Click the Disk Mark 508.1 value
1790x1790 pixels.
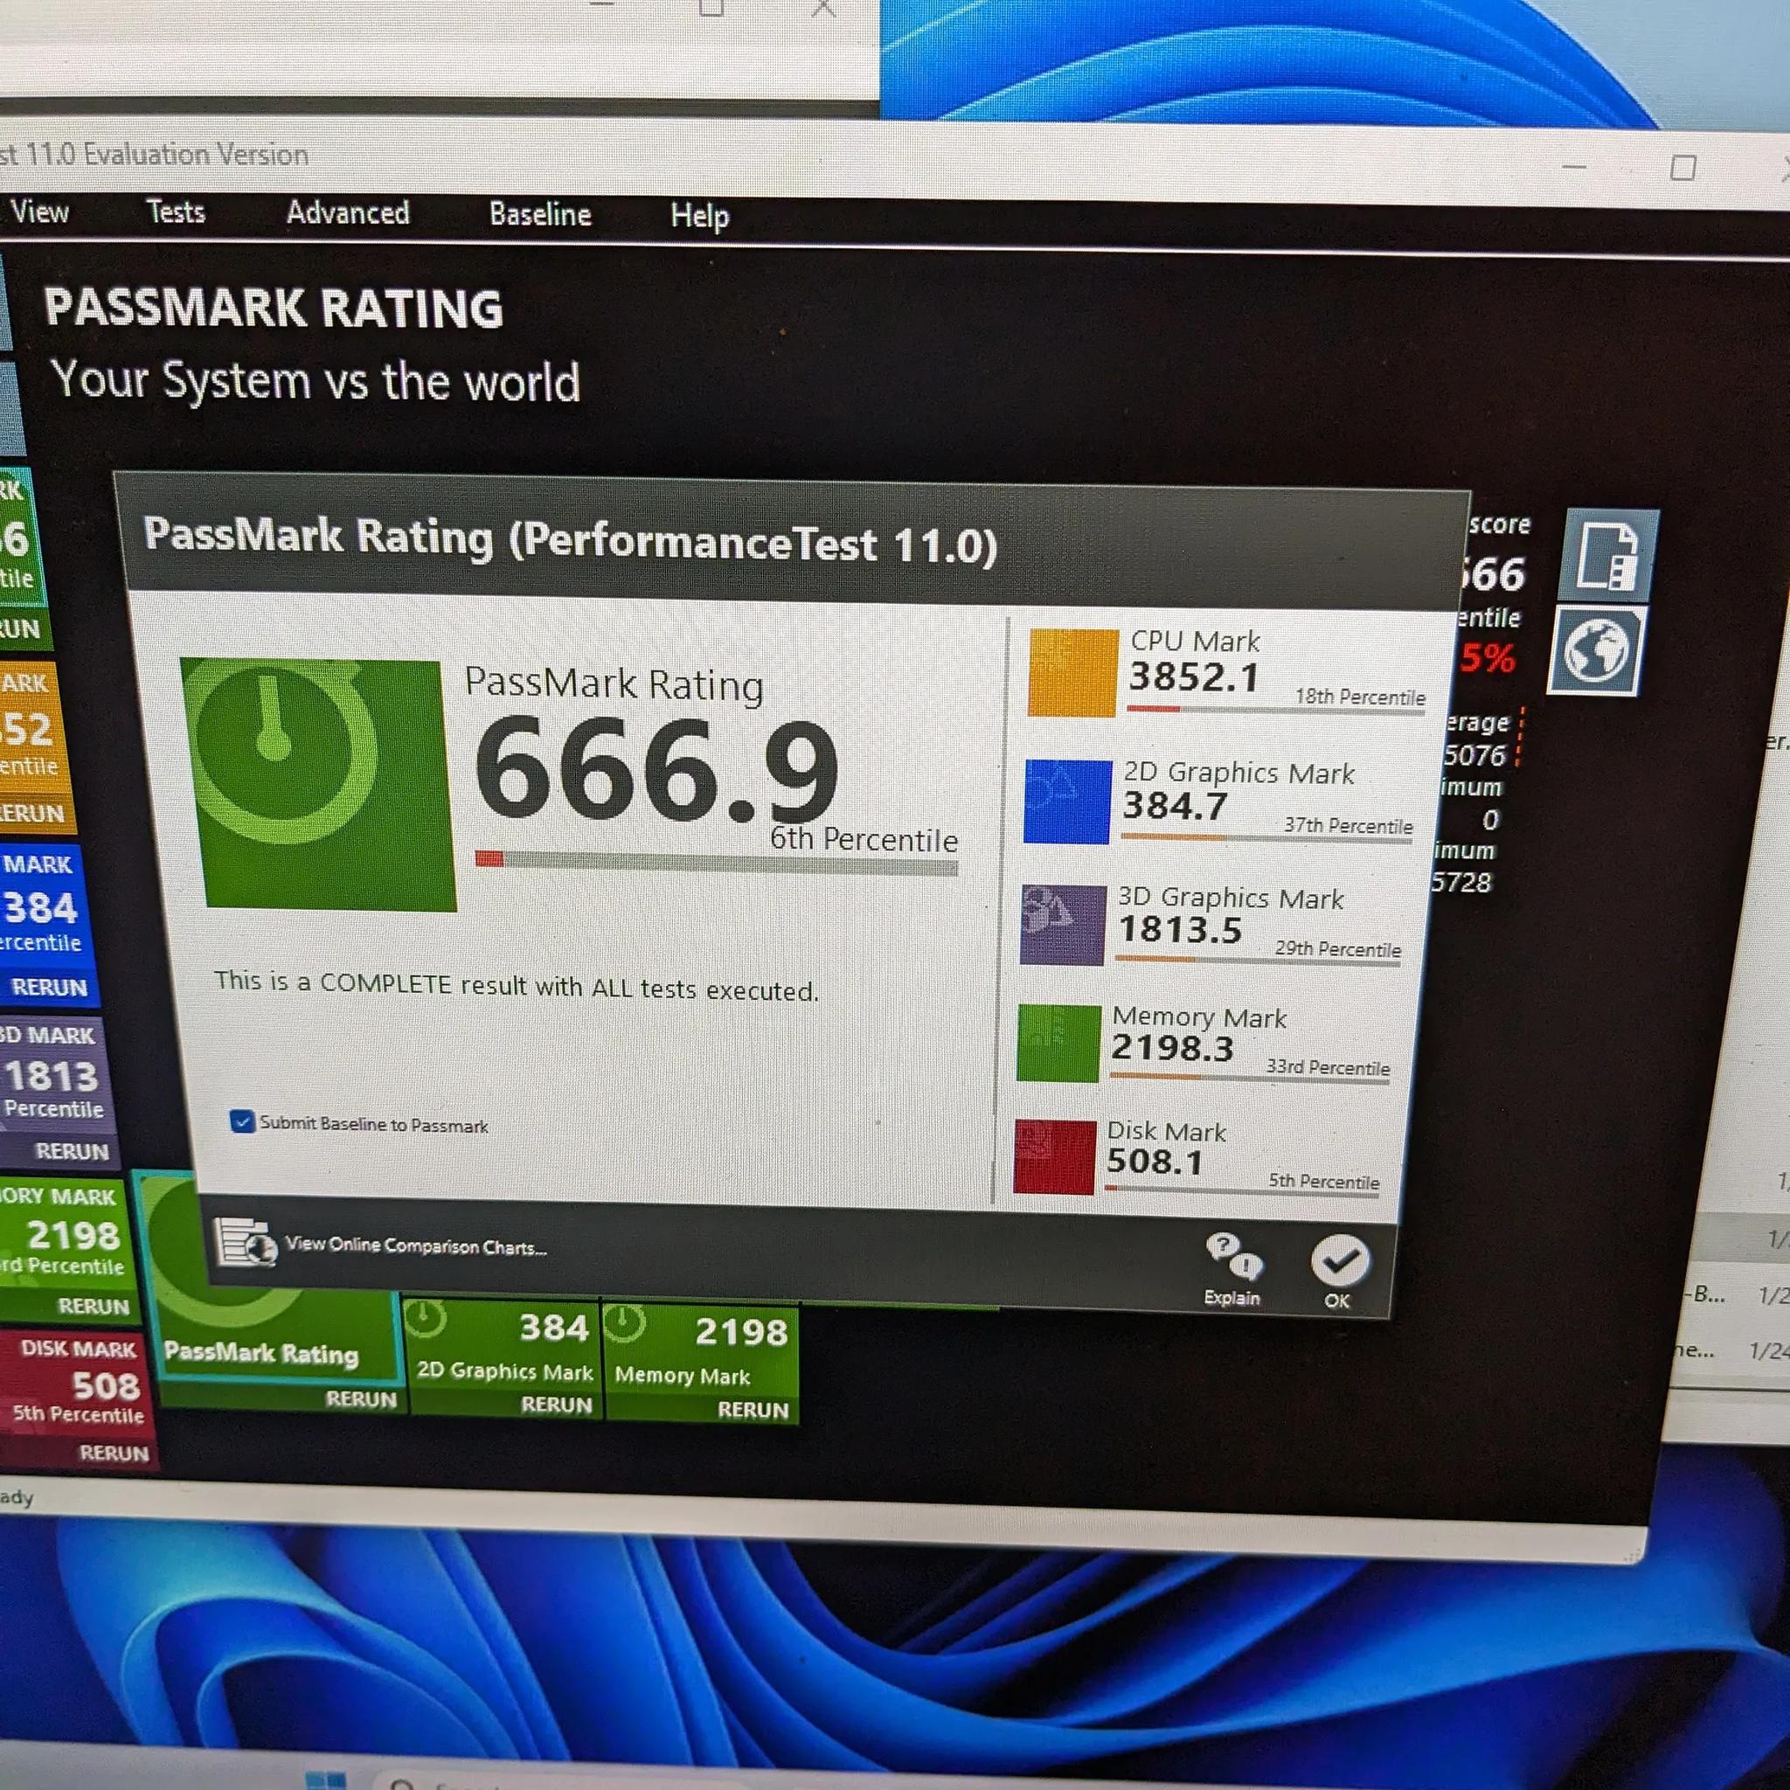[1155, 1161]
